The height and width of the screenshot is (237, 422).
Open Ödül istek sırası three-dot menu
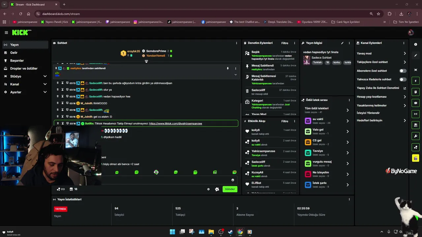349,100
